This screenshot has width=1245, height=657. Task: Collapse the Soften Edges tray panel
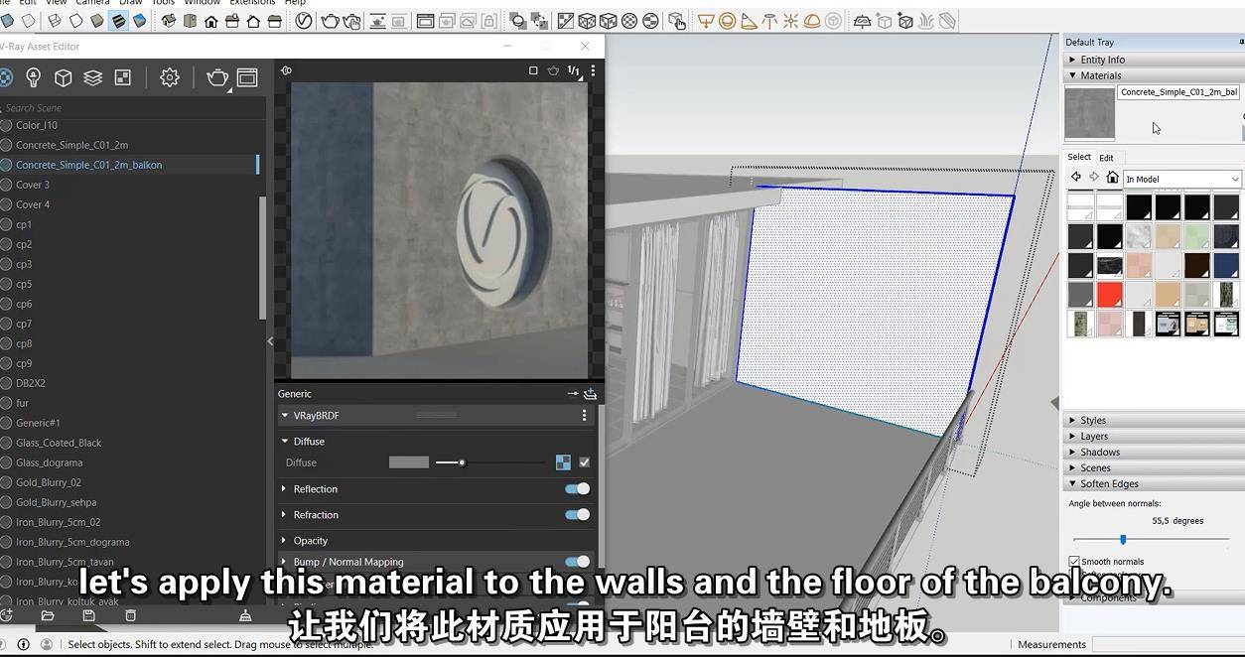tap(1153, 483)
